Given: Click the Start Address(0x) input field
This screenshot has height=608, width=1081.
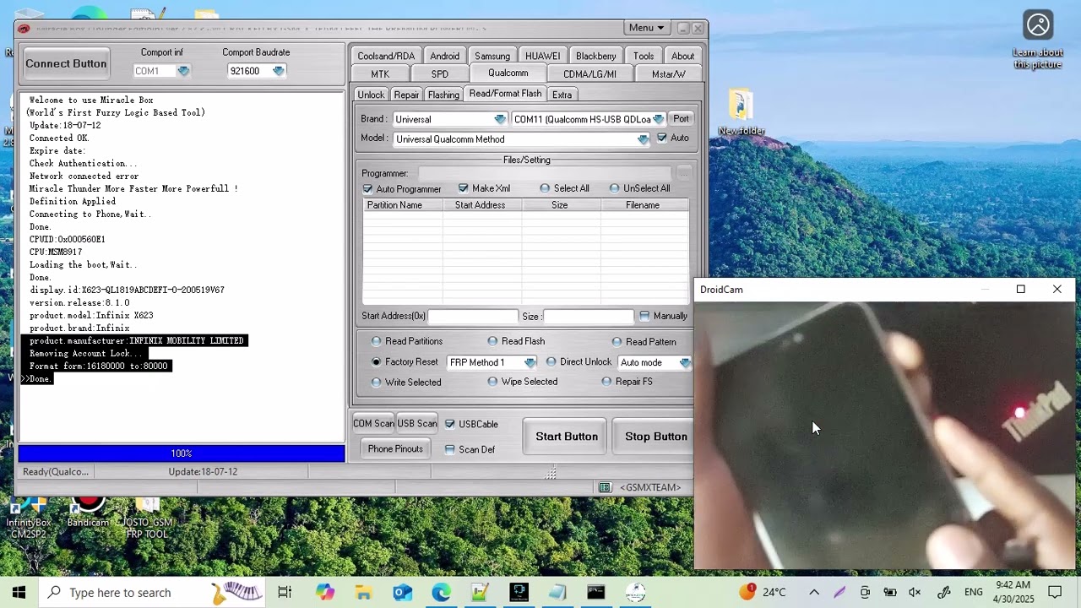Looking at the screenshot, I should [x=473, y=316].
